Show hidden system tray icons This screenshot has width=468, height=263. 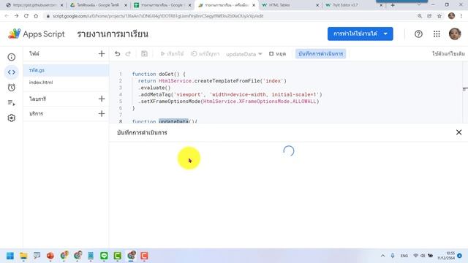pos(382,256)
